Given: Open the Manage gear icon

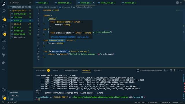Looking at the screenshot, I should tap(3, 97).
